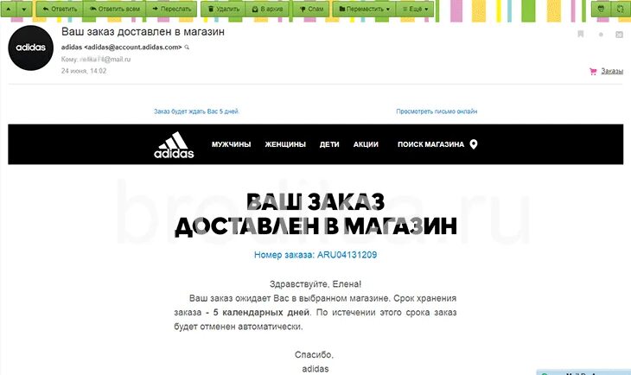The image size is (631, 375).
Task: Click sender address adidas@account.adidas.com
Action: [133, 47]
